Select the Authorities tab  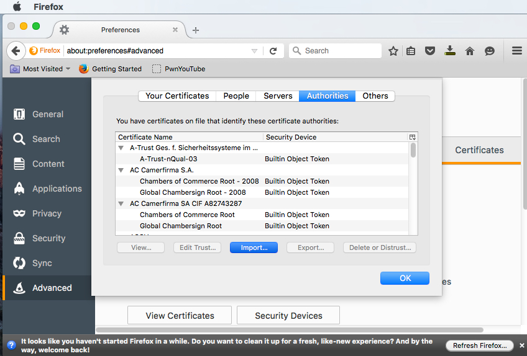(328, 96)
